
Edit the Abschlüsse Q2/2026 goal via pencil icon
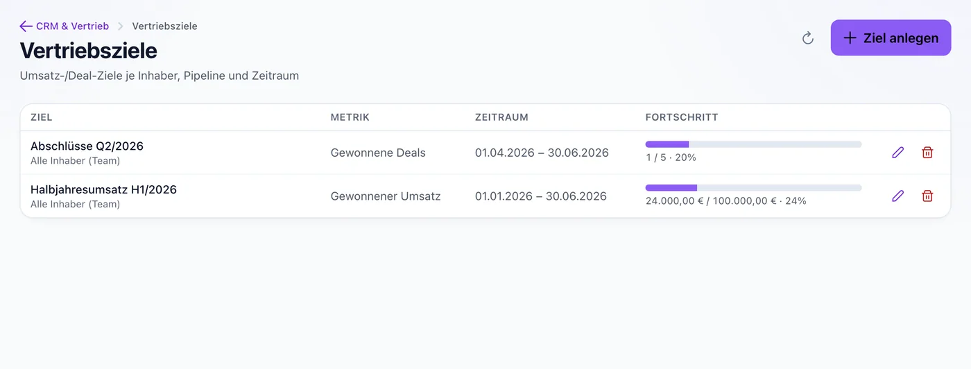click(x=898, y=153)
